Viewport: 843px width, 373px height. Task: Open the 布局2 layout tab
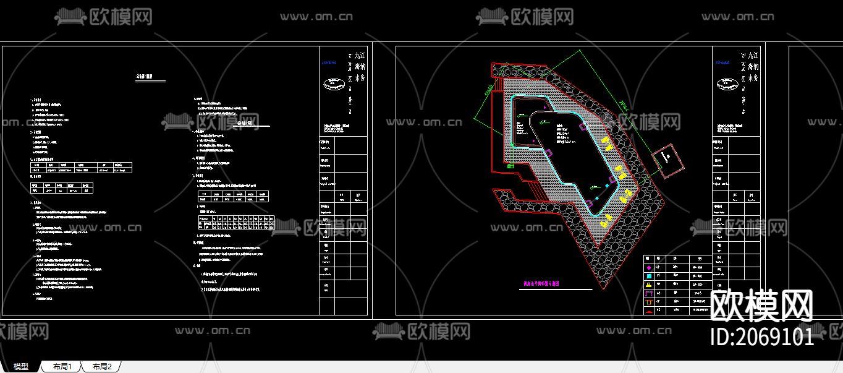point(103,367)
